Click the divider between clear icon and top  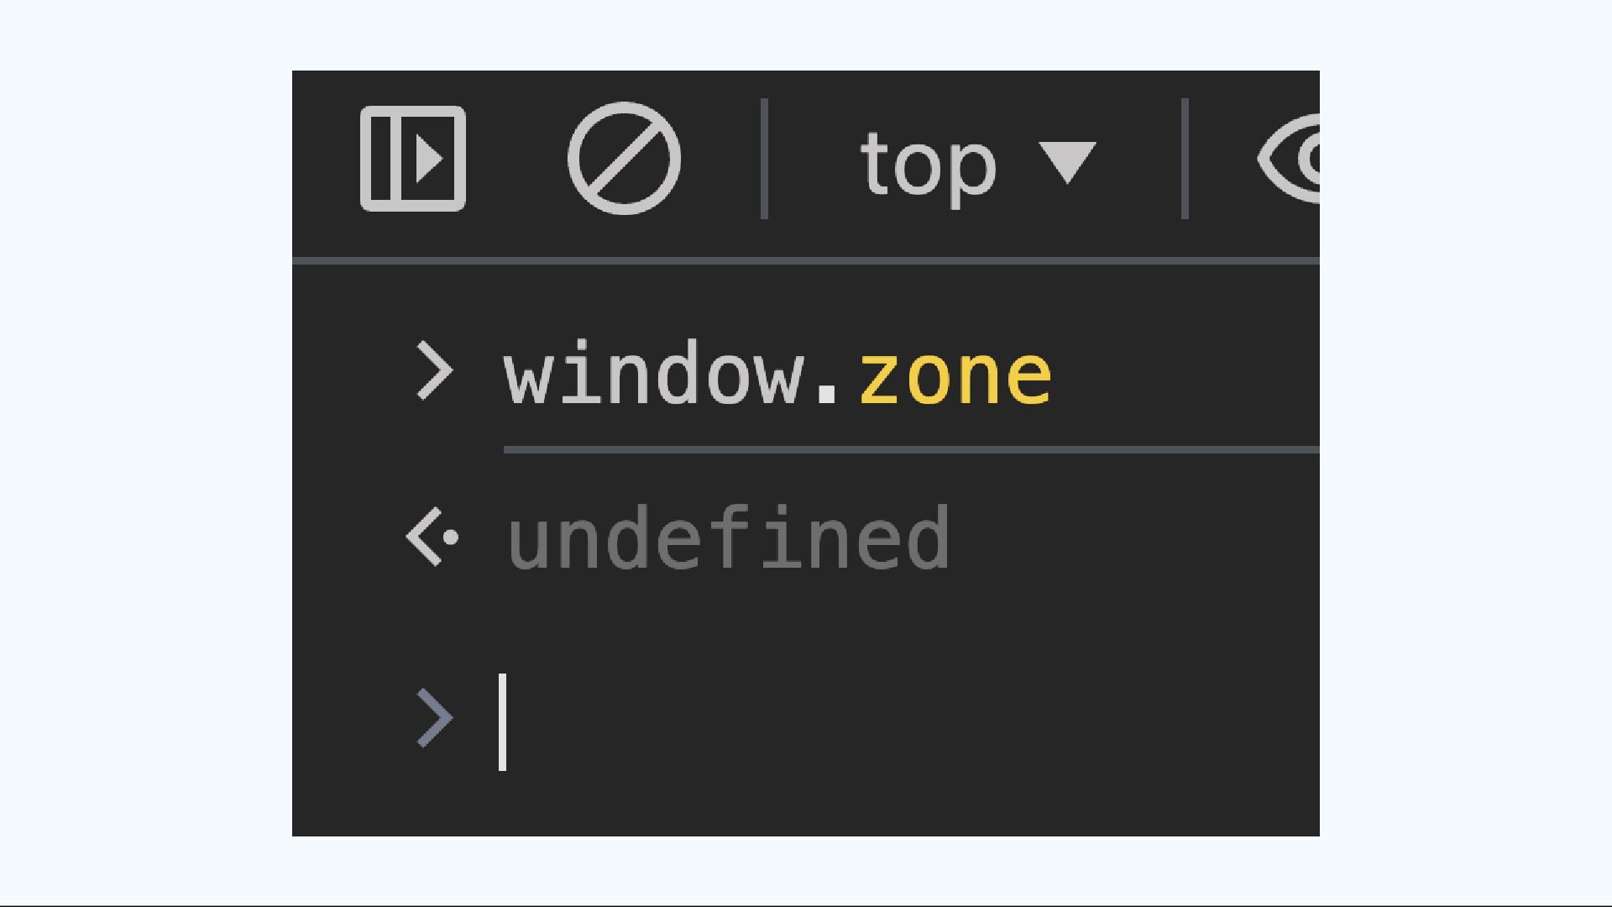pos(764,159)
